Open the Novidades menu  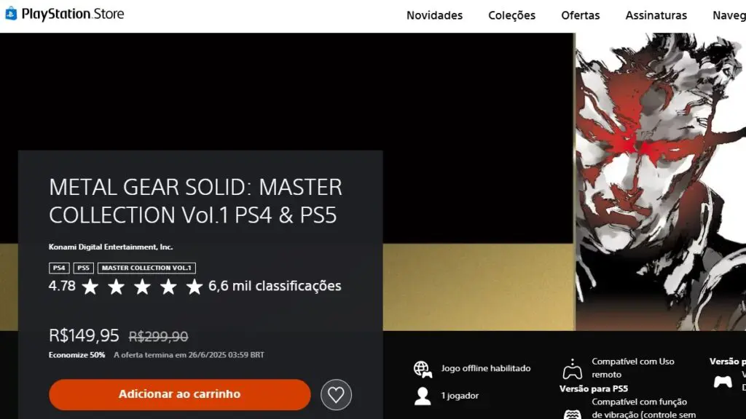(x=434, y=15)
